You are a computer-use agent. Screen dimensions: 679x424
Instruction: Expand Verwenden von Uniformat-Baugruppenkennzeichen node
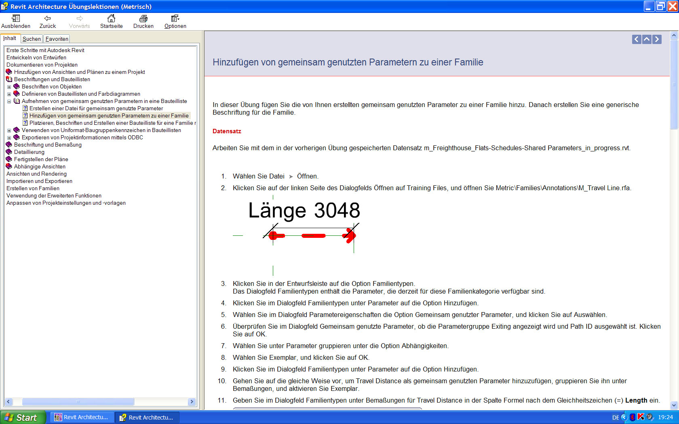pyautogui.click(x=9, y=130)
